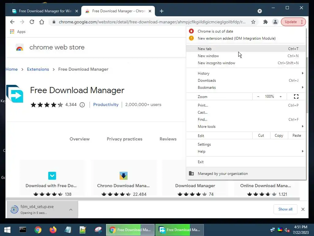
Task: Select Exit from Chrome menu
Action: (x=246, y=162)
